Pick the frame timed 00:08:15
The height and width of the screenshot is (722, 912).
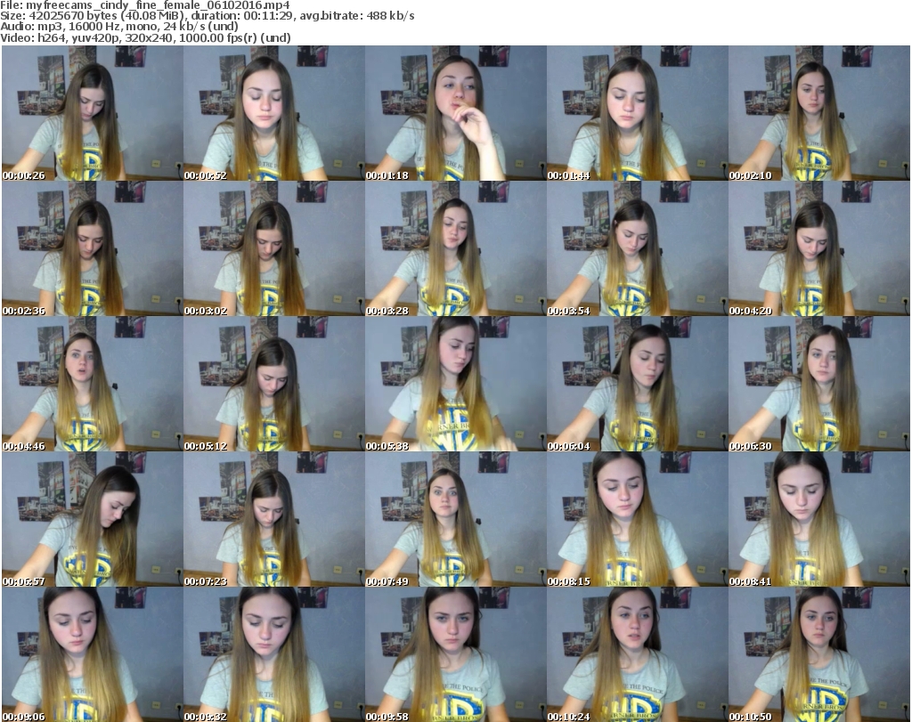click(x=637, y=519)
